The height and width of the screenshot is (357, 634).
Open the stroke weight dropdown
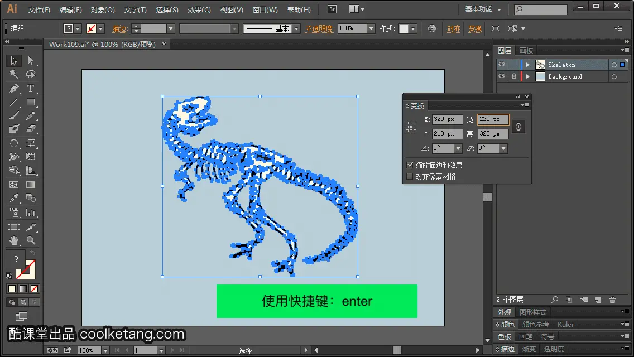coord(171,28)
